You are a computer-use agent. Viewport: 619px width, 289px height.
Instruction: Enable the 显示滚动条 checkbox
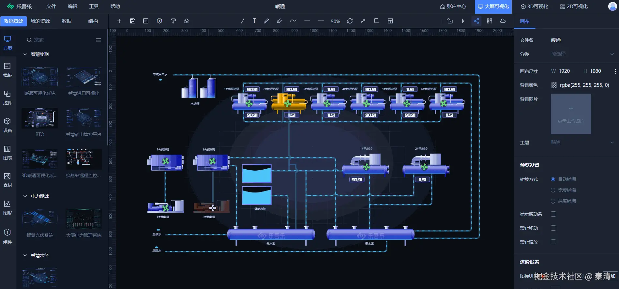coord(553,214)
